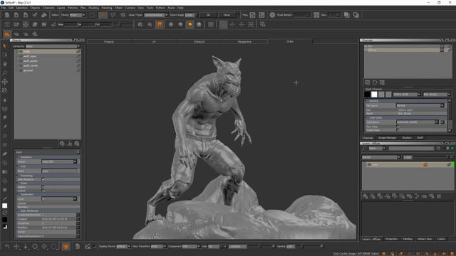Open the Quick Channel size dropdown
This screenshot has height=256, width=456.
(407, 95)
